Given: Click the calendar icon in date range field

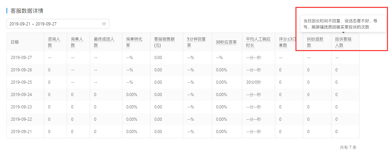Looking at the screenshot, I should click(x=104, y=24).
